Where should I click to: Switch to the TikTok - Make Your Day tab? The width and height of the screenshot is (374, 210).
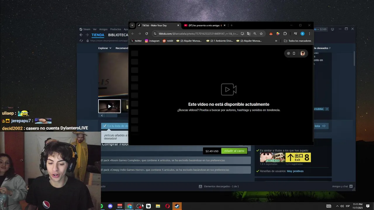click(x=158, y=25)
